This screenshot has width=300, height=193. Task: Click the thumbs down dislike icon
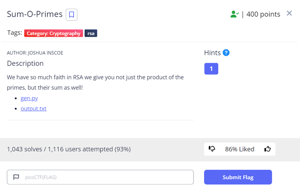pyautogui.click(x=212, y=149)
